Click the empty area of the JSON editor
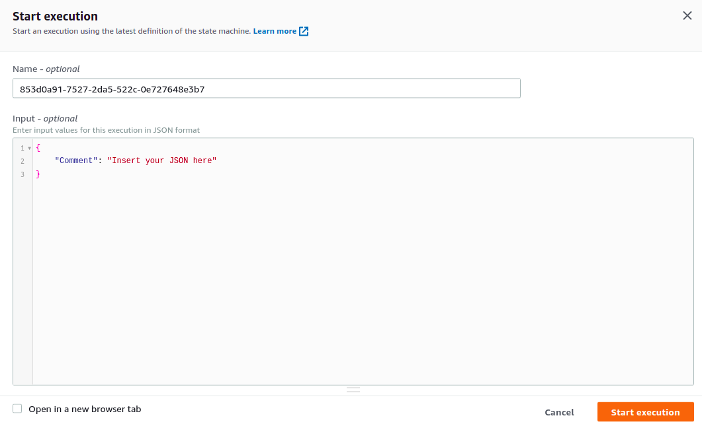Image resolution: width=702 pixels, height=426 pixels. 363,277
